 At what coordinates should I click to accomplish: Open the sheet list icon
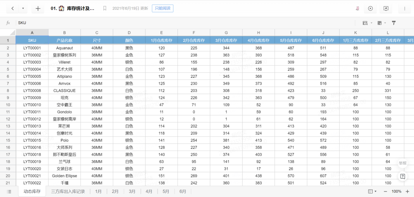click(9, 192)
